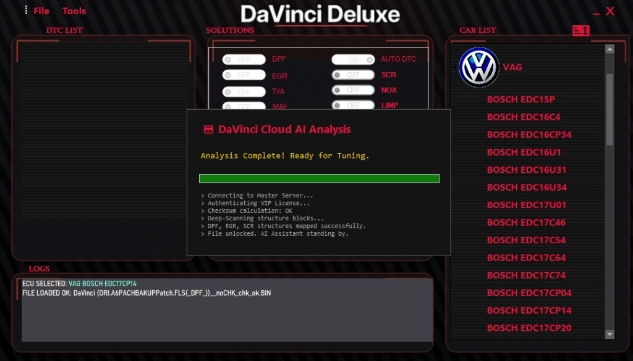
Task: Minimize the DaVinci Deluxe window
Action: pos(597,14)
